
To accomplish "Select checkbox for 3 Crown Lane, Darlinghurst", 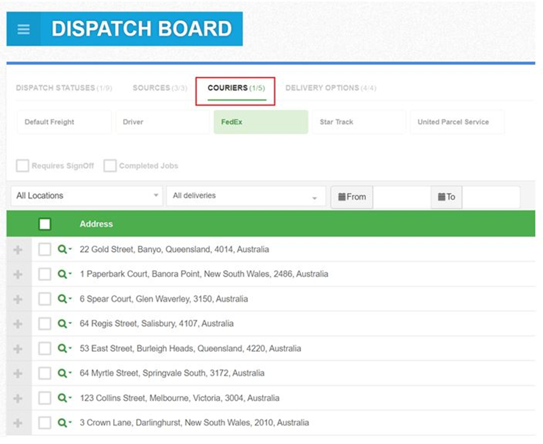I will coord(45,423).
